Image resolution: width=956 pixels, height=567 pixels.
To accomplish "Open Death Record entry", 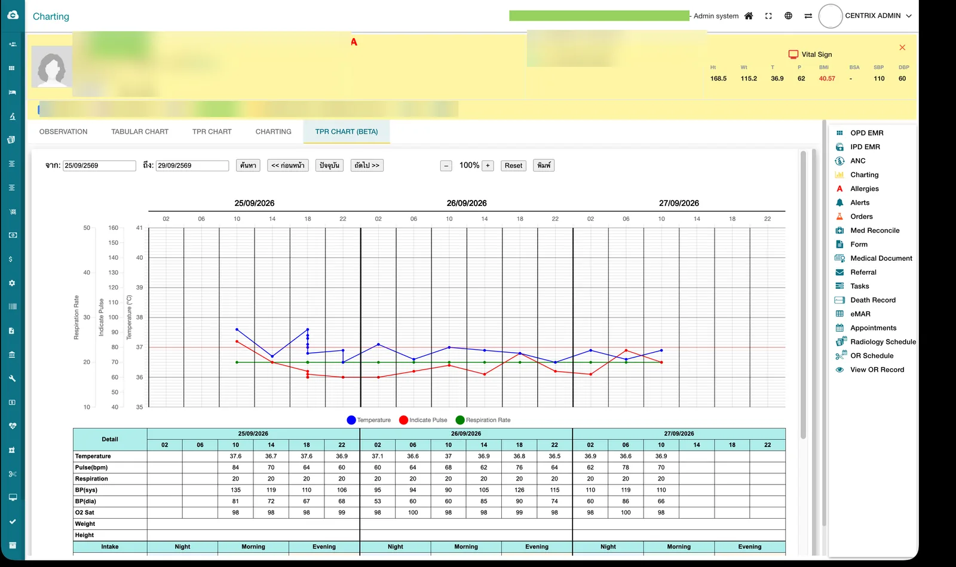I will (x=872, y=300).
